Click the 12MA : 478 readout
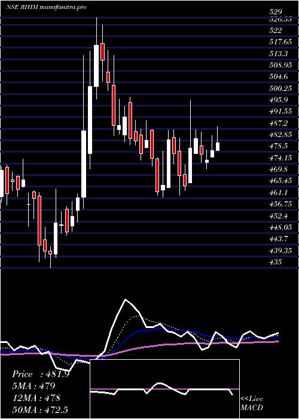299x419 pixels. (36, 398)
